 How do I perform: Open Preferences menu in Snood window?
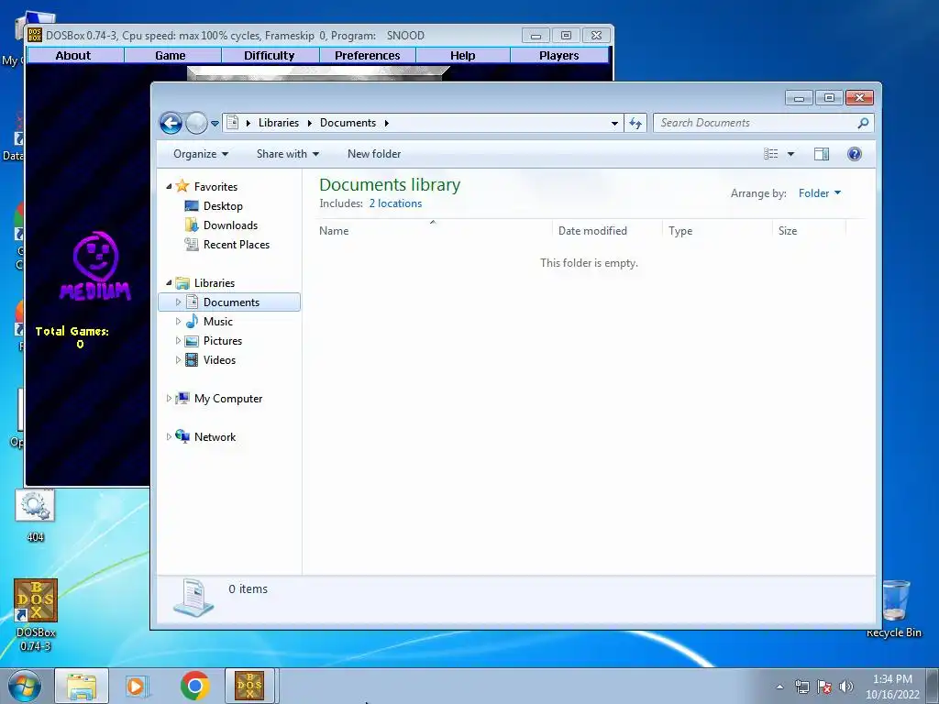[367, 56]
